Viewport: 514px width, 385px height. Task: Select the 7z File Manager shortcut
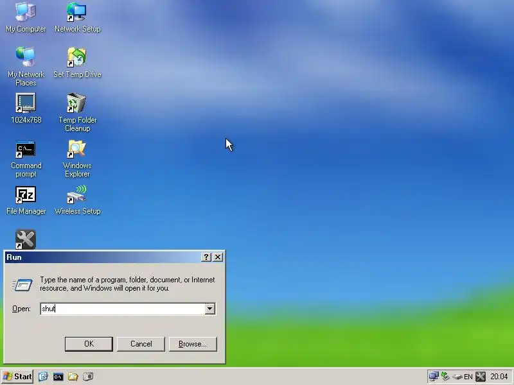[x=26, y=200]
